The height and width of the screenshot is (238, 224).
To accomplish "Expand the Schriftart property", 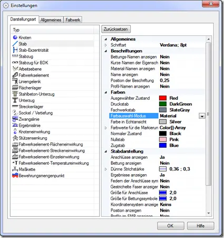I will [106, 45].
